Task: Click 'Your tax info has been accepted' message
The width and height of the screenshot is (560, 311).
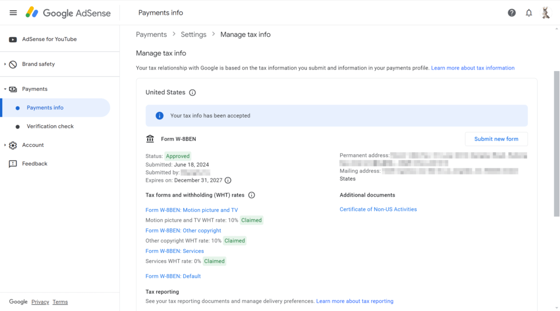Action: pos(210,116)
